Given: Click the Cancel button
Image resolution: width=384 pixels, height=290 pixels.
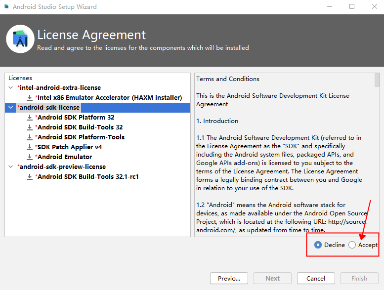Looking at the screenshot, I should point(316,278).
